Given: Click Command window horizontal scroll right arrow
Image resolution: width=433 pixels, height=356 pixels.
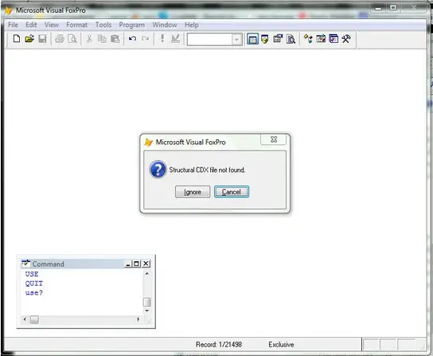Looking at the screenshot, I should tap(138, 319).
